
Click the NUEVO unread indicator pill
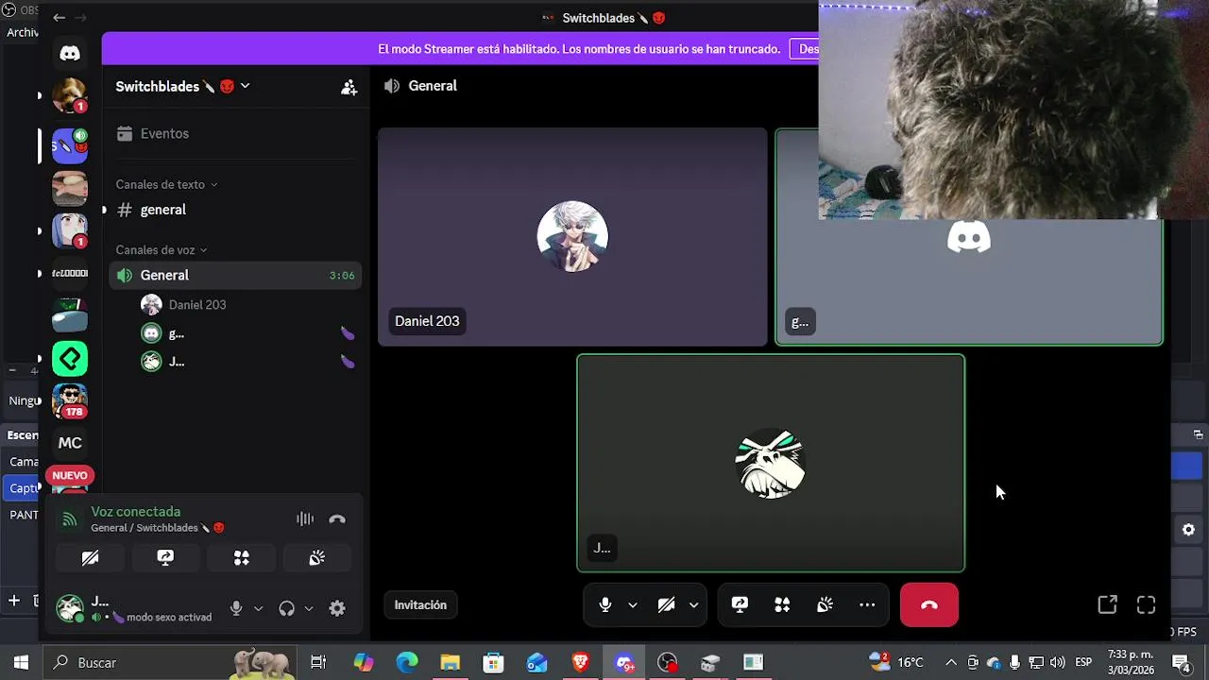[70, 476]
